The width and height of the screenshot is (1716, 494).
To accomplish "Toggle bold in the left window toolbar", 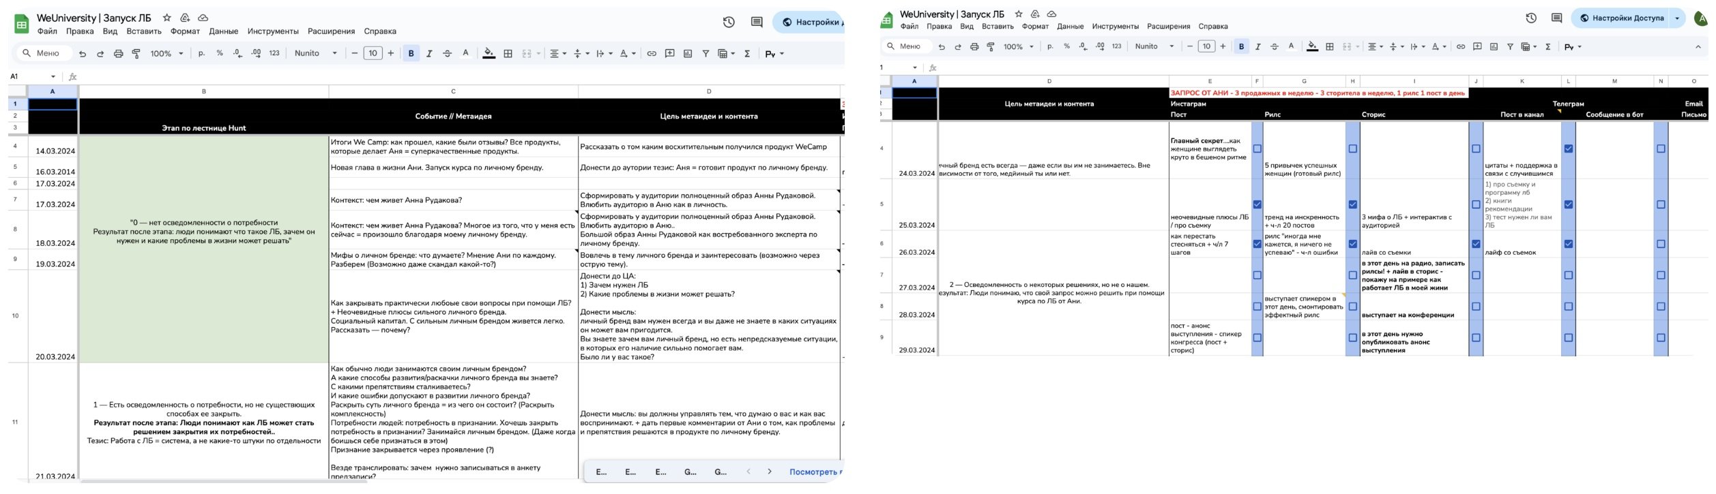I will (x=411, y=54).
